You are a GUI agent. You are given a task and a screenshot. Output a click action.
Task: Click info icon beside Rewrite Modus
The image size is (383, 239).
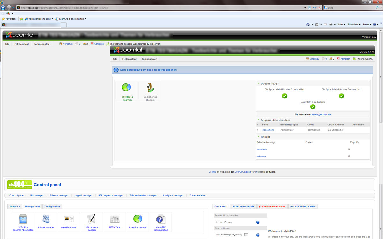pyautogui.click(x=258, y=235)
